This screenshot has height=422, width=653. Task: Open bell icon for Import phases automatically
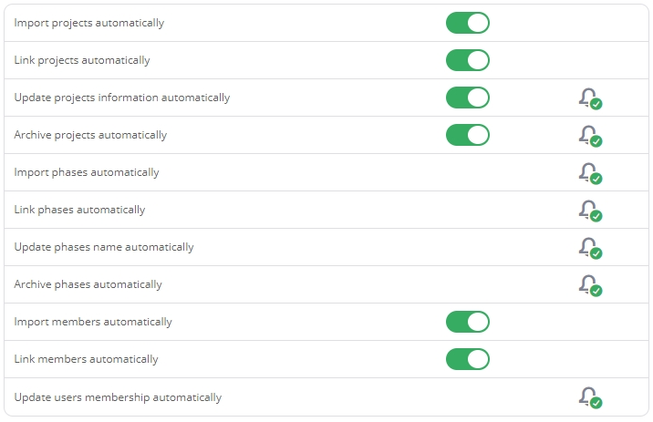click(590, 173)
